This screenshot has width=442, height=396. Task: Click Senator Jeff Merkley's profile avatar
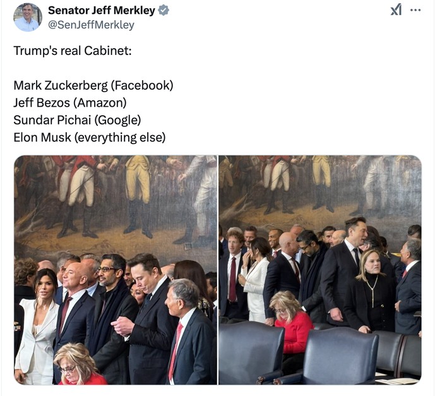(x=27, y=17)
